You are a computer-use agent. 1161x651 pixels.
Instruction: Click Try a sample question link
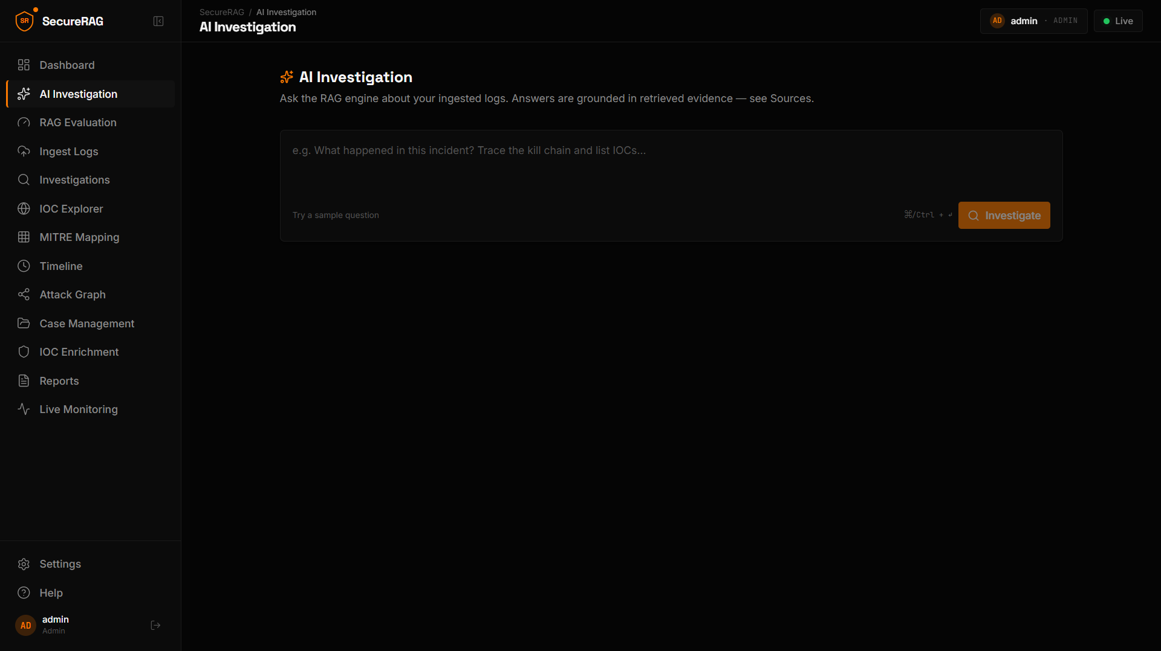[x=336, y=215]
